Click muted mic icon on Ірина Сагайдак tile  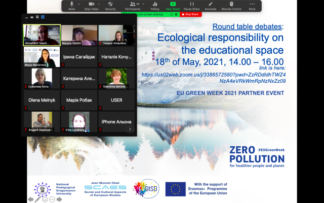(x=63, y=64)
